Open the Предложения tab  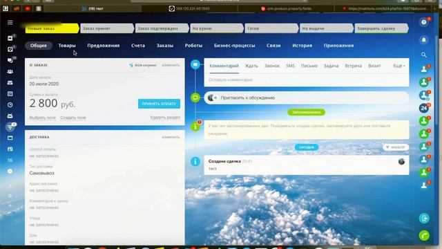click(104, 46)
